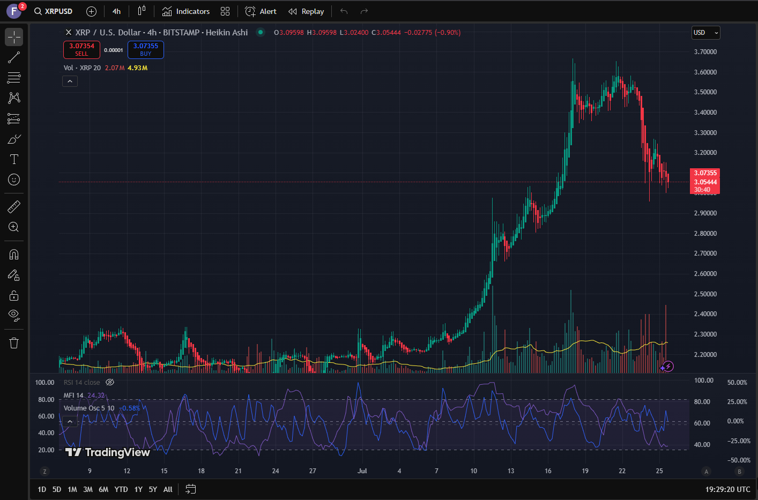This screenshot has height=500, width=758.
Task: Select the forecasting and measurement tool
Action: tap(14, 118)
